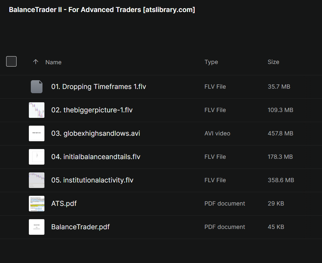
Task: Click FLV File type of Dropping Timeframes
Action: [x=215, y=87]
